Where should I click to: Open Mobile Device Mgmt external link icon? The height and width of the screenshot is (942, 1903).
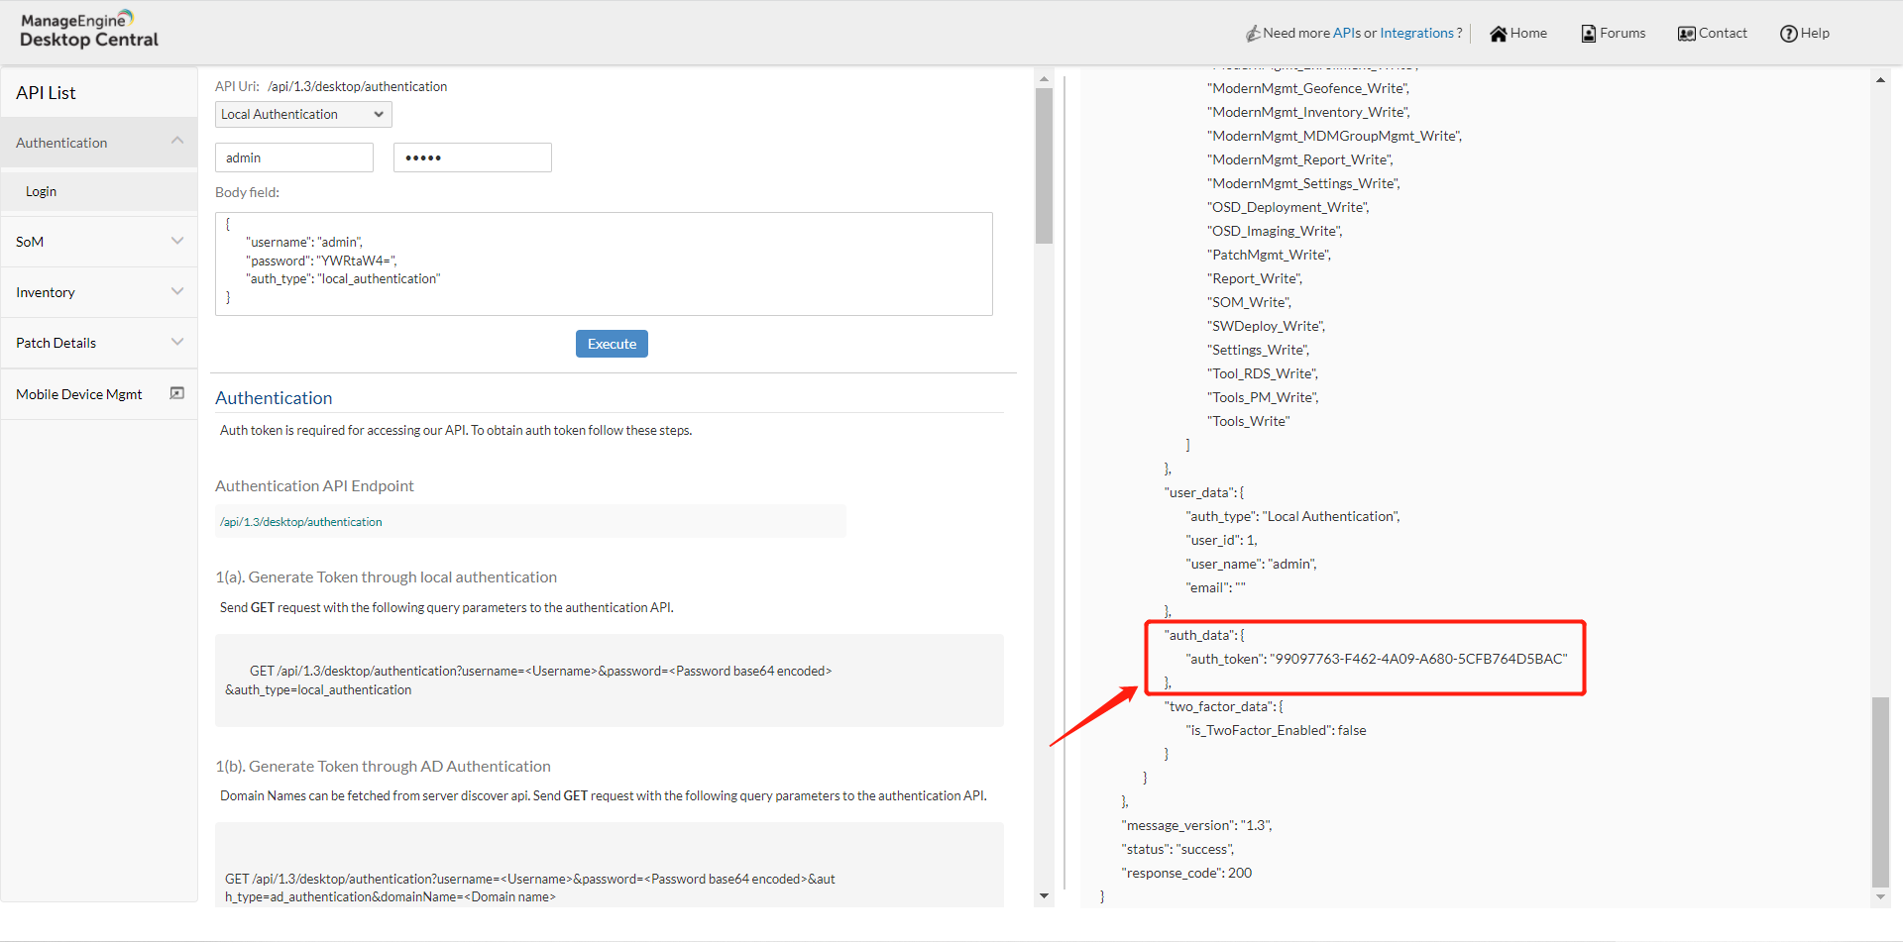[x=177, y=393]
